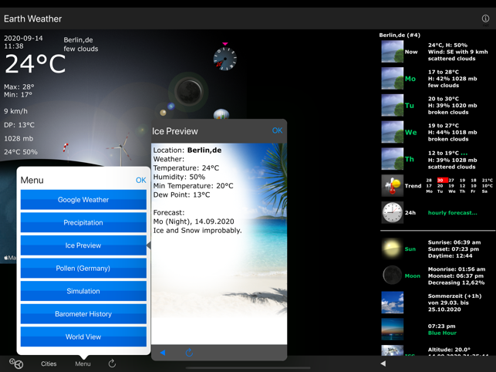Collapse side panel with the white triangle arrow
Screen dimensions: 496x372
click(383, 364)
